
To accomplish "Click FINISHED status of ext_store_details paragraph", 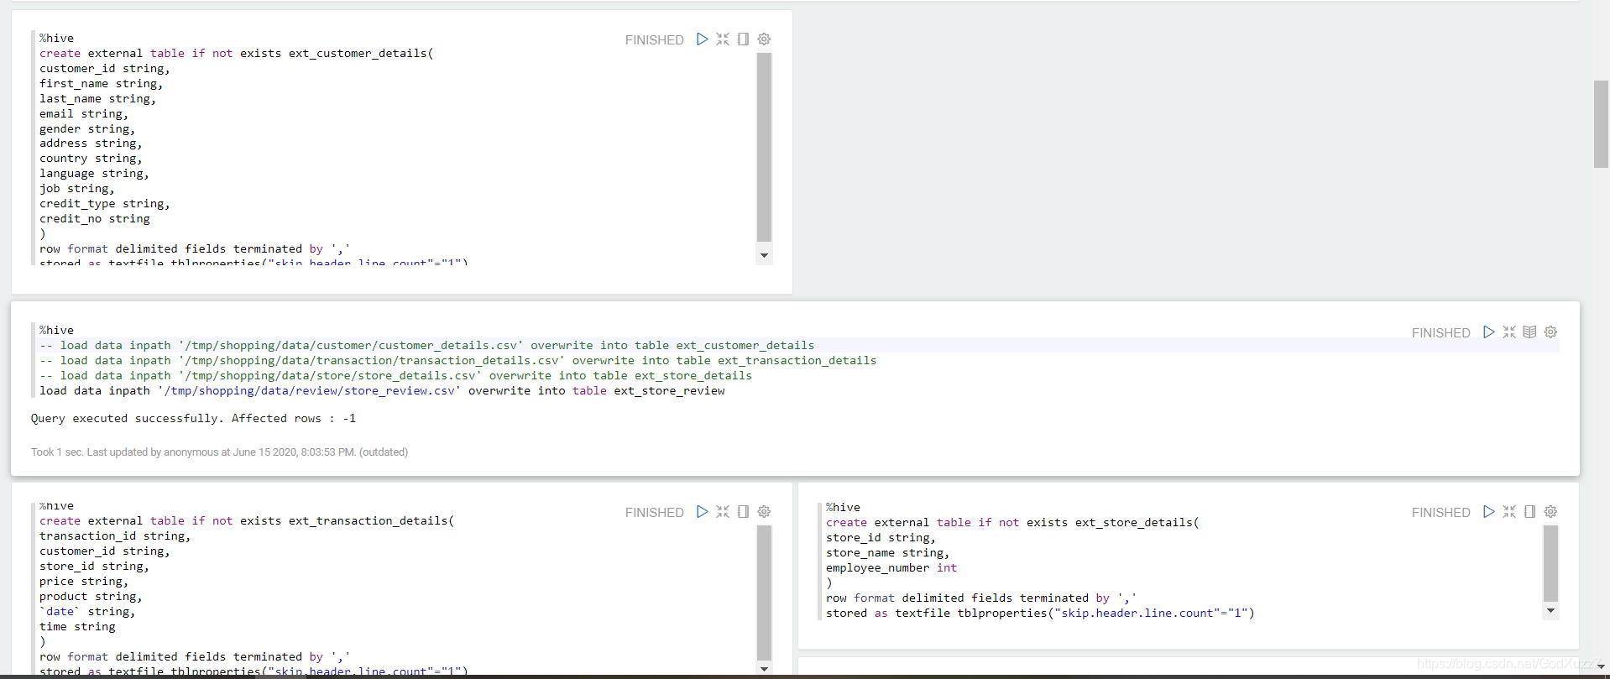I will [x=1440, y=512].
